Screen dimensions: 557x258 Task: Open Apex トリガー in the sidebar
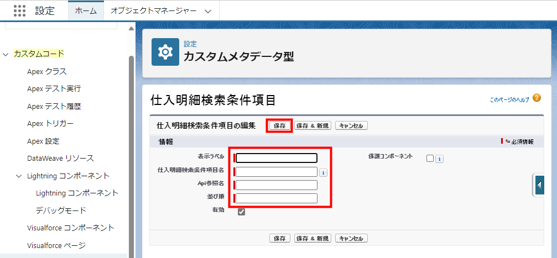pos(50,123)
